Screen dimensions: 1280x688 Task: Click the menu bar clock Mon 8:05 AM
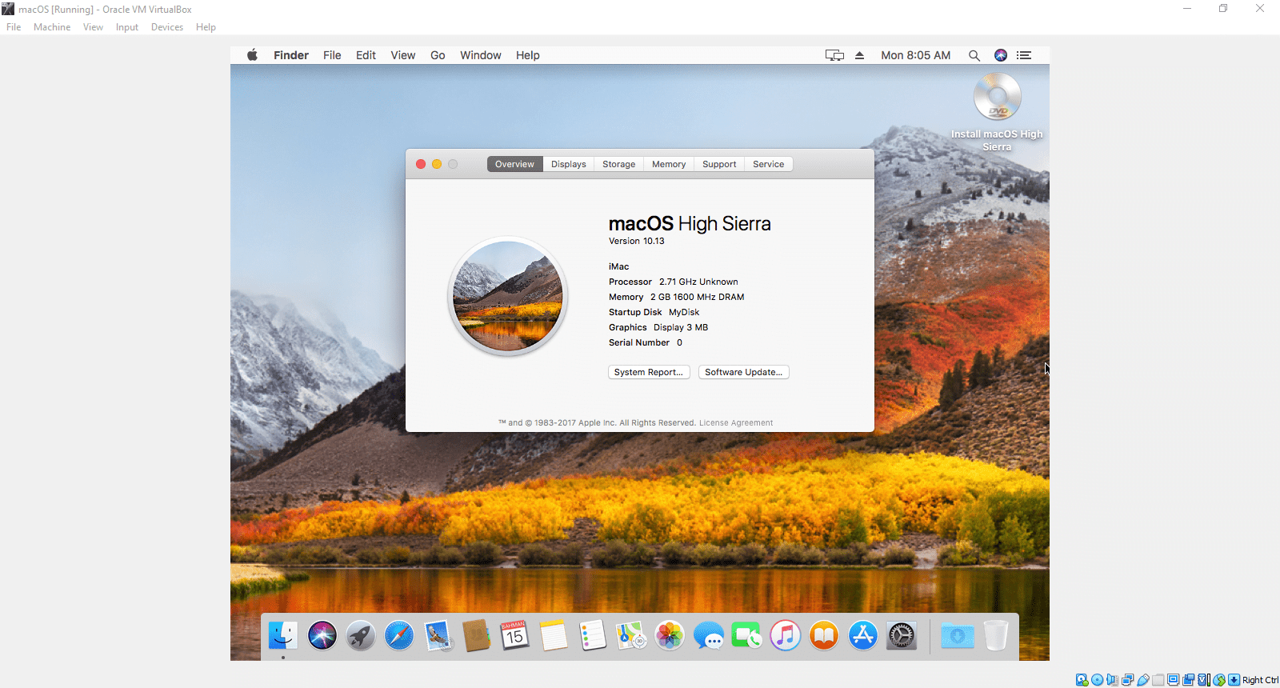(x=916, y=55)
